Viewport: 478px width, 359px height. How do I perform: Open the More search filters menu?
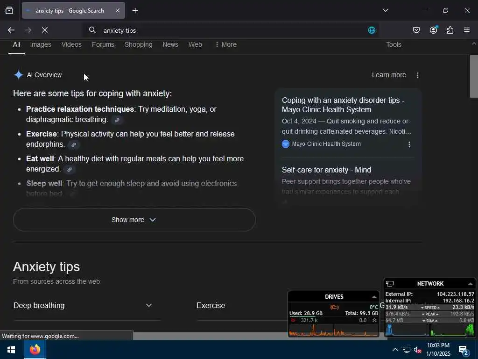[x=226, y=44]
